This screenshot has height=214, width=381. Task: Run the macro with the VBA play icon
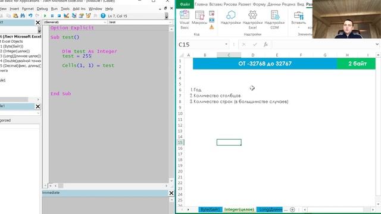pyautogui.click(x=45, y=16)
